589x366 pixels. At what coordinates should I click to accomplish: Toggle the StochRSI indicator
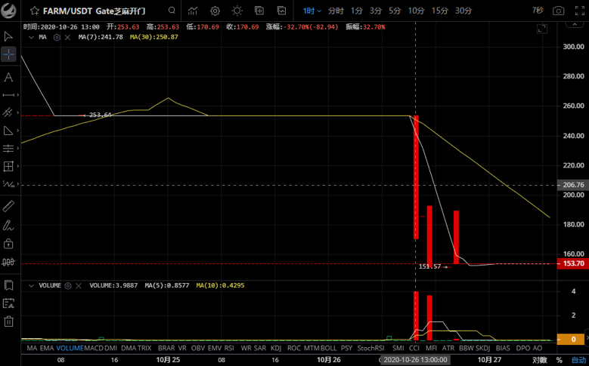click(x=370, y=348)
